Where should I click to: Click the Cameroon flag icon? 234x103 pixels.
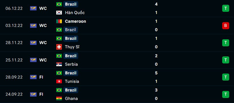59,21
